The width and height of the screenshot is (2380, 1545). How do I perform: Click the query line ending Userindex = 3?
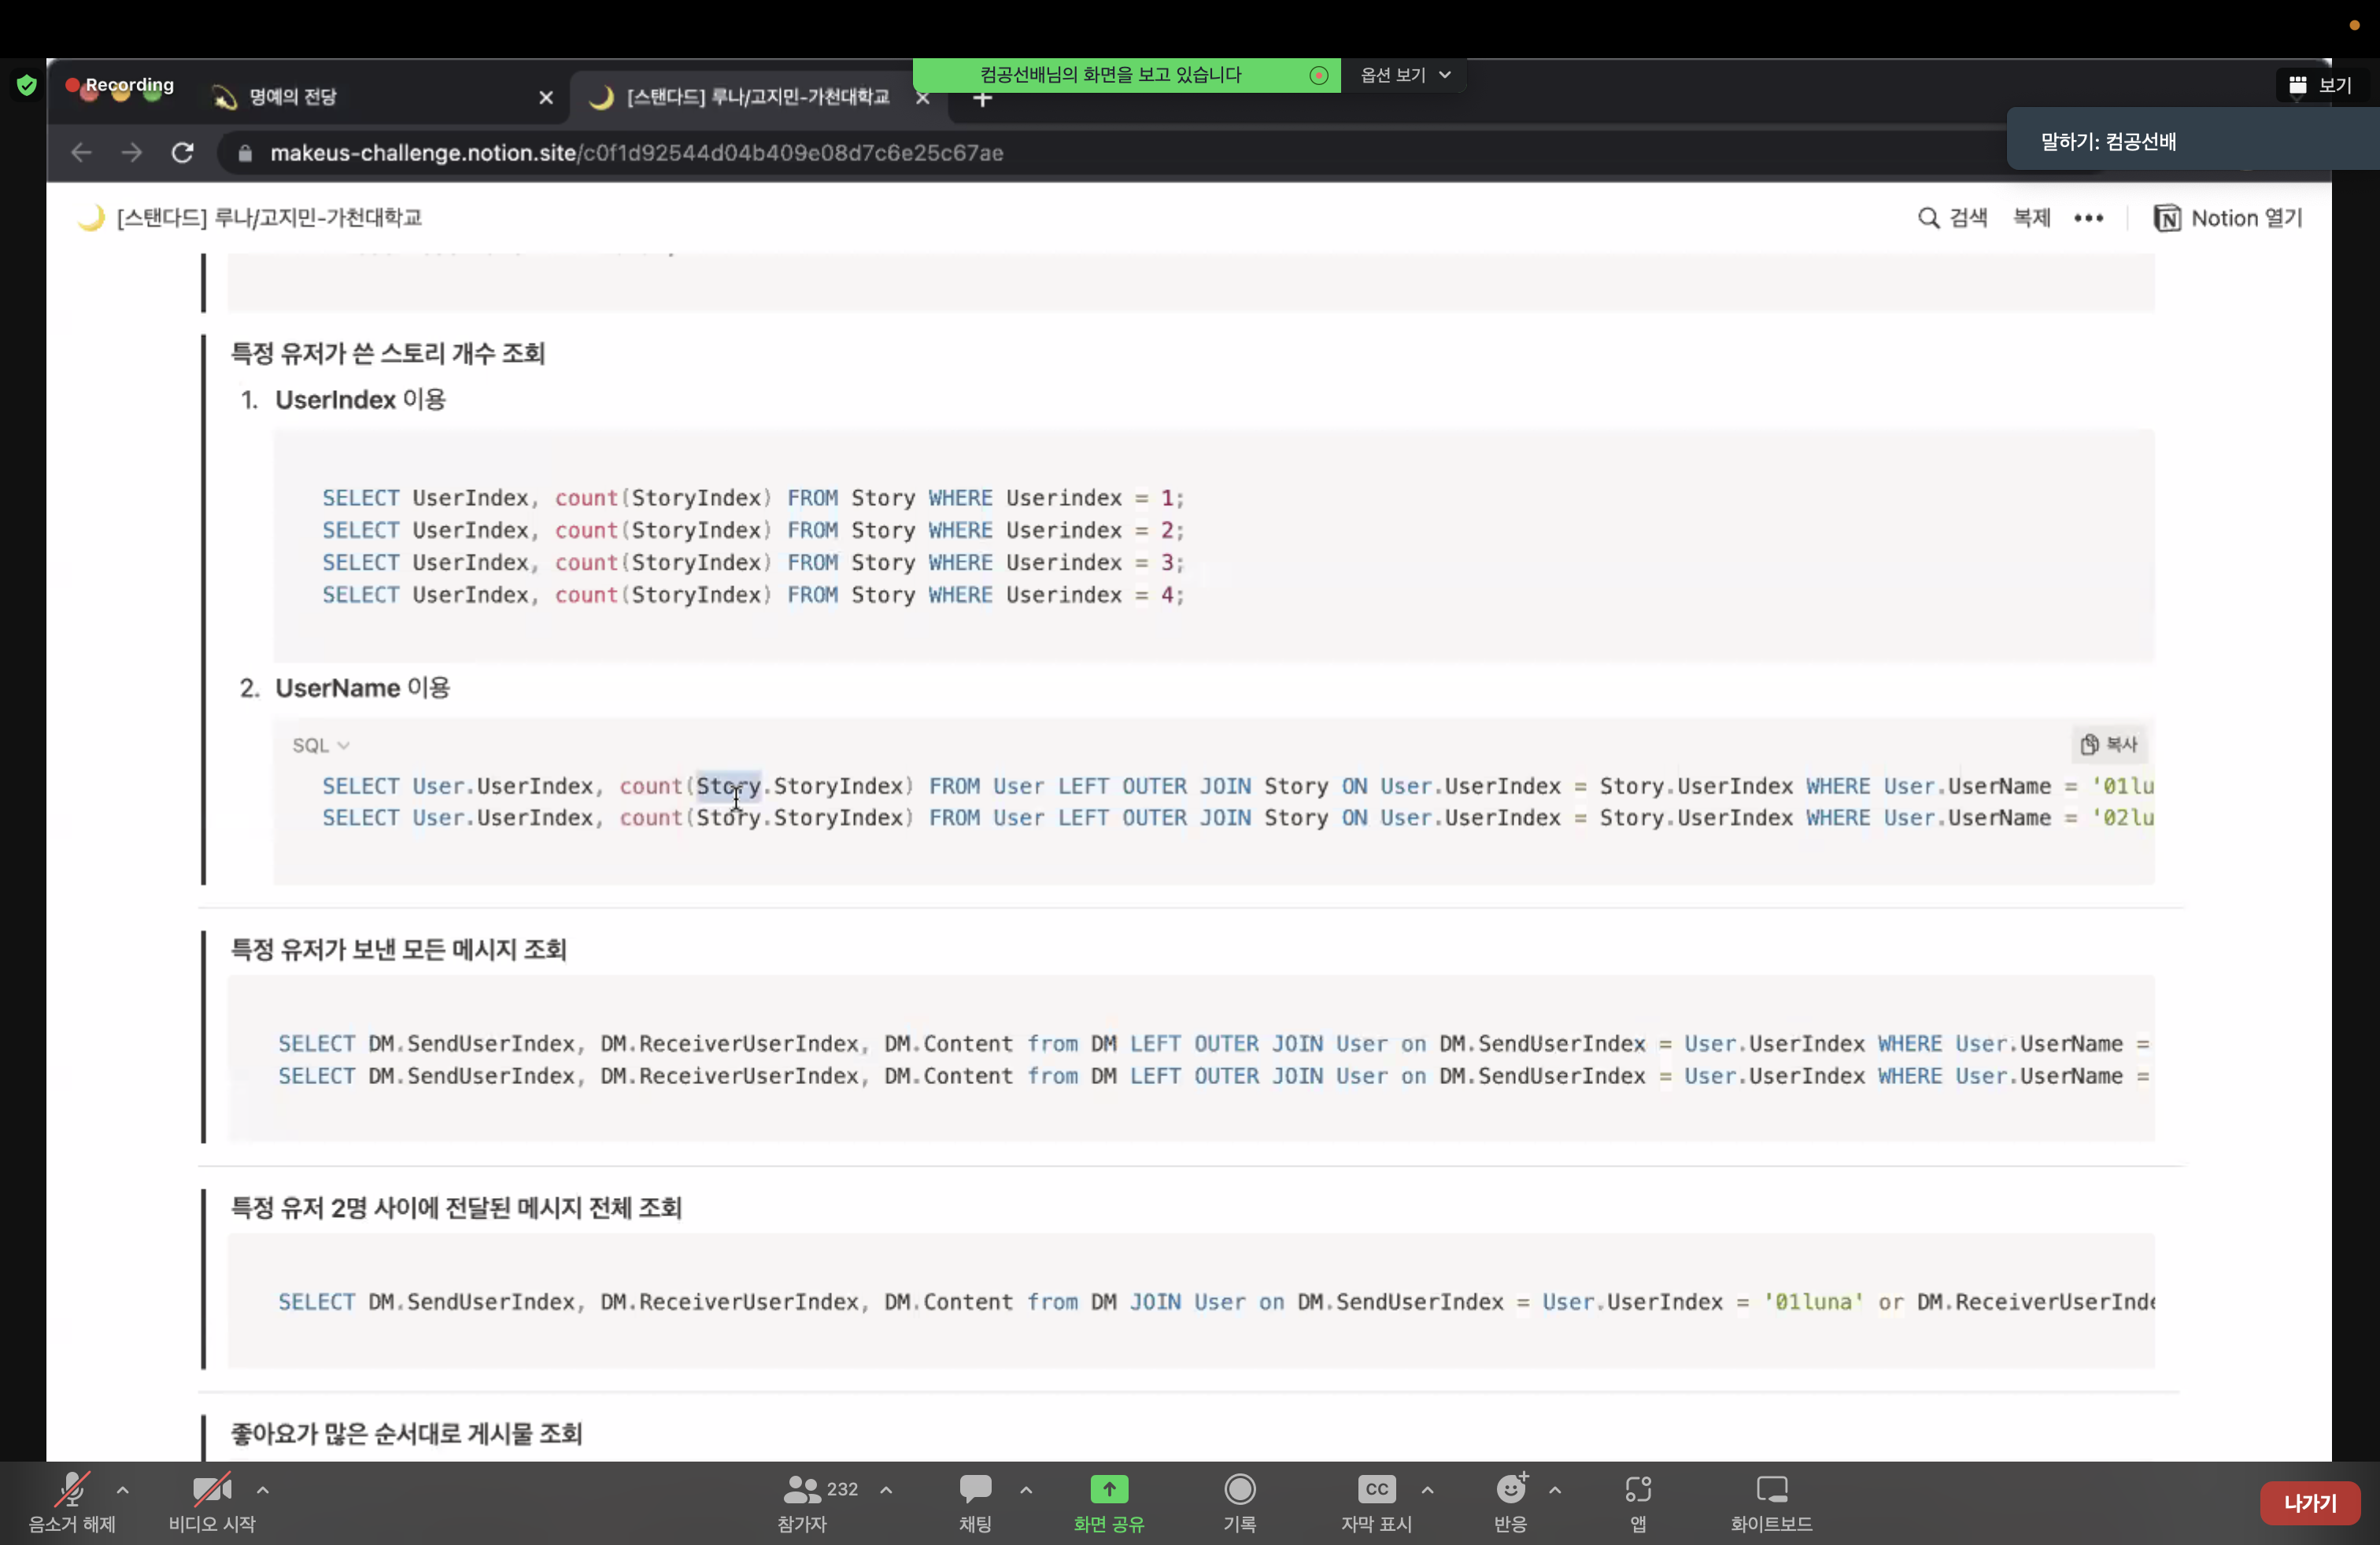coord(753,562)
